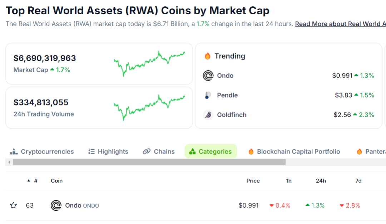386x224 pixels.
Task: Open the Categories tab
Action: pyautogui.click(x=211, y=151)
